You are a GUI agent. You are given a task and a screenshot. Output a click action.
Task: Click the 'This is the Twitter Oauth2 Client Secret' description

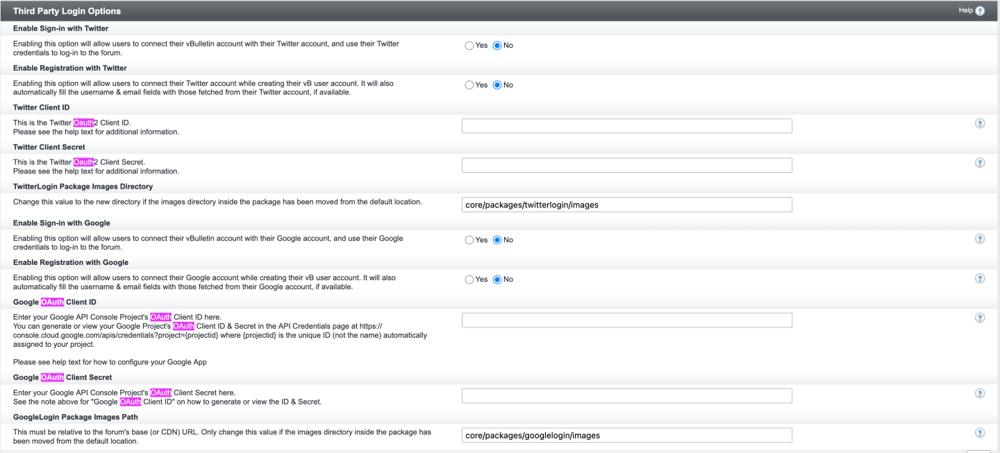pos(79,162)
